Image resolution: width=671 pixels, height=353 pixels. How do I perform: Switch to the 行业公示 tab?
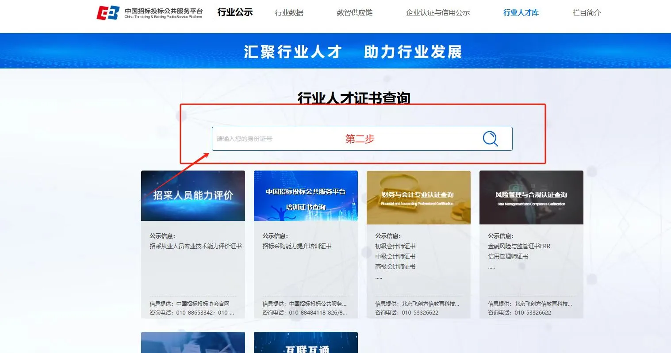coord(235,12)
